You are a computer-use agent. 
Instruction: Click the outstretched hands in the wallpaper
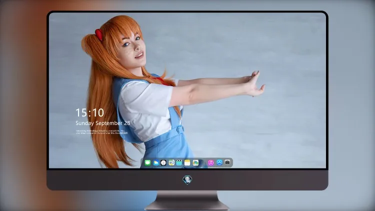(254, 83)
